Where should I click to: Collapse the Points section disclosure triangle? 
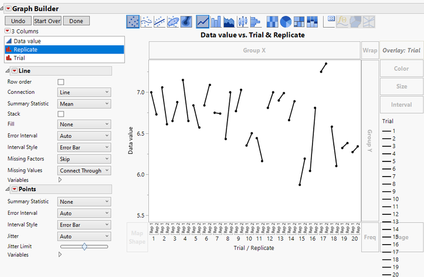point(7,189)
